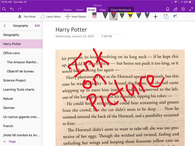Click Edit in the page list
This screenshot has width=195, height=146.
pyautogui.click(x=37, y=26)
